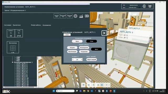Image resolution: width=168 pixels, height=94 pixels.
Task: Open trend chart icon in unit panel
Action: (81, 16)
